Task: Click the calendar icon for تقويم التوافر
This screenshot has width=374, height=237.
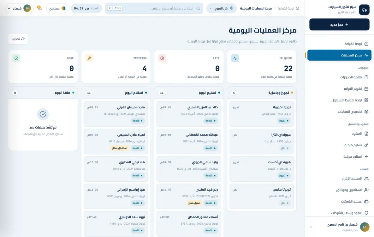Action: click(x=366, y=88)
